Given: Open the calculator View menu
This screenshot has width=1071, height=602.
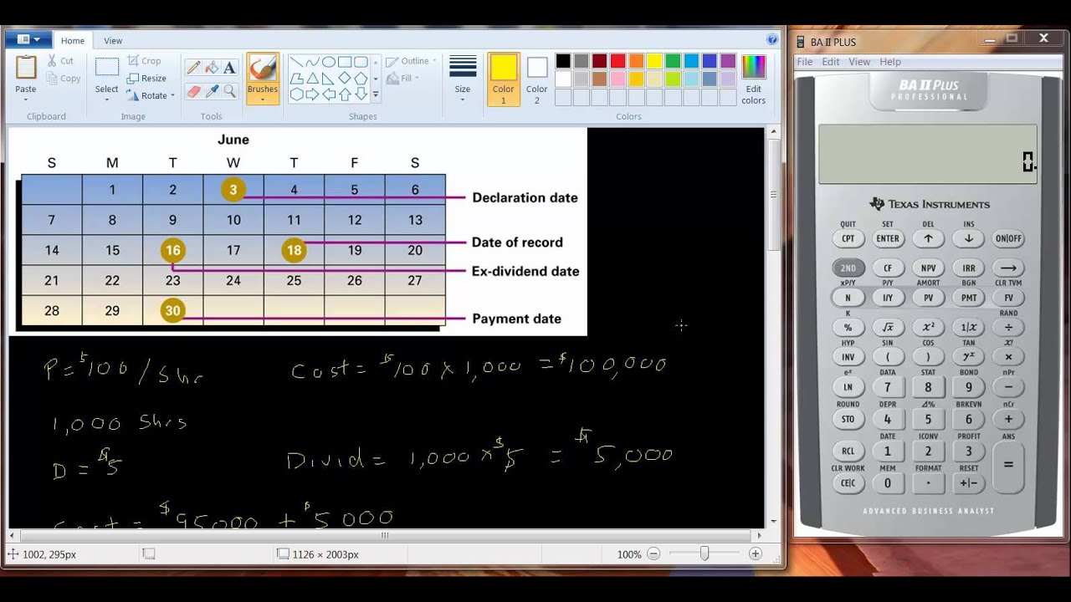Looking at the screenshot, I should coord(859,62).
